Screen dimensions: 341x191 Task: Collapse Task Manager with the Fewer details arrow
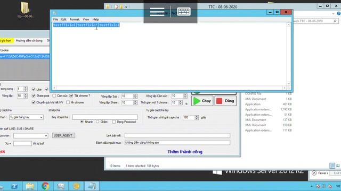[314, 173]
